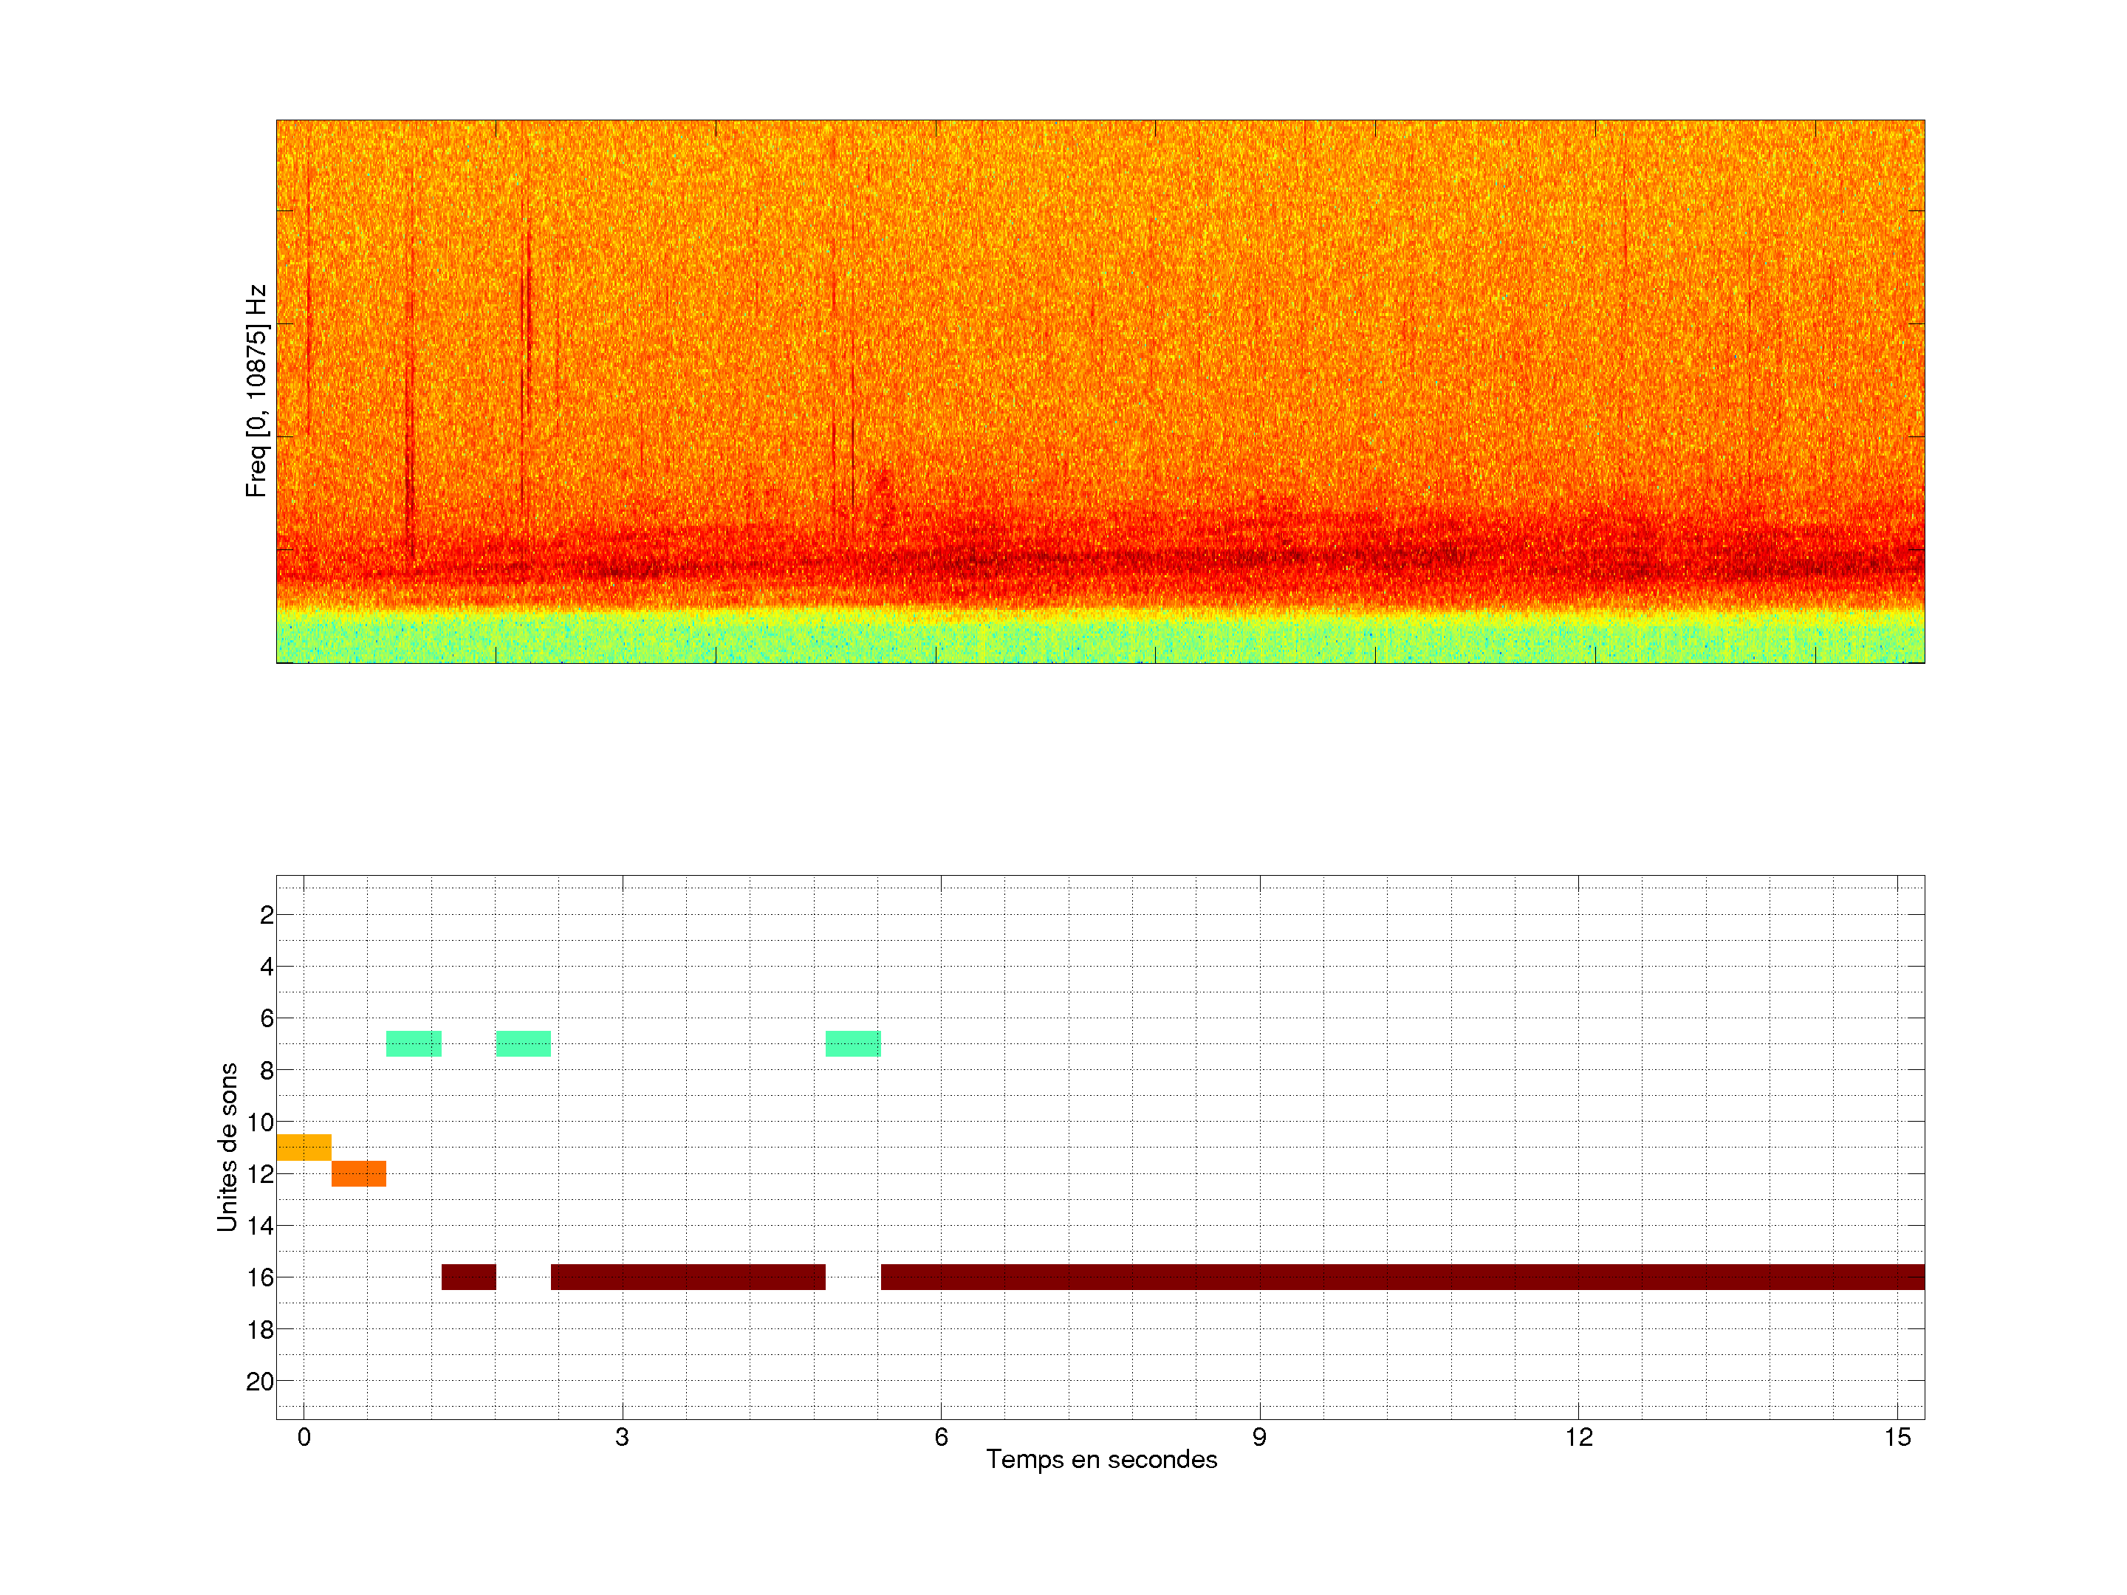Click the x-axis tick label 3
The height and width of the screenshot is (1595, 2127).
point(622,1437)
